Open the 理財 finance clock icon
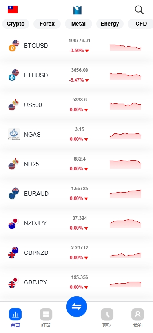 coord(107,314)
